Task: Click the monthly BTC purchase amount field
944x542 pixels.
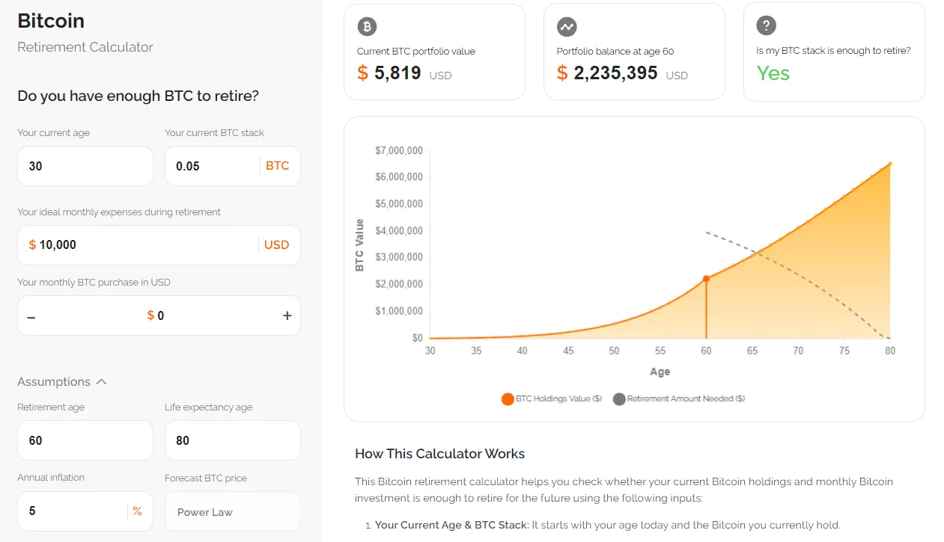Action: tap(159, 315)
